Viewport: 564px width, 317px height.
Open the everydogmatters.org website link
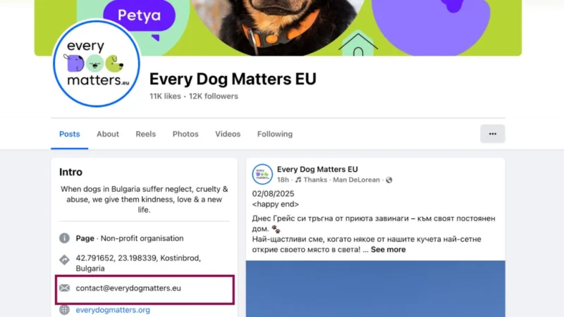tap(113, 310)
